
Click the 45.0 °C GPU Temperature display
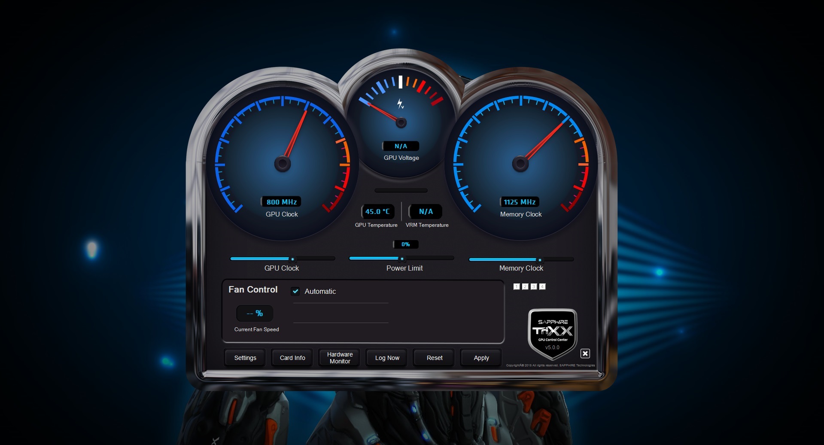[377, 211]
